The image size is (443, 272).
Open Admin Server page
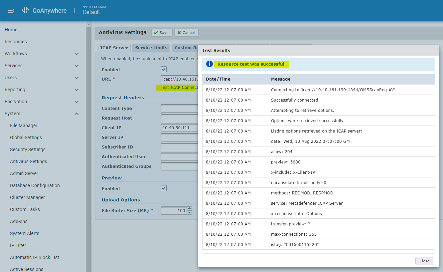tap(24, 173)
